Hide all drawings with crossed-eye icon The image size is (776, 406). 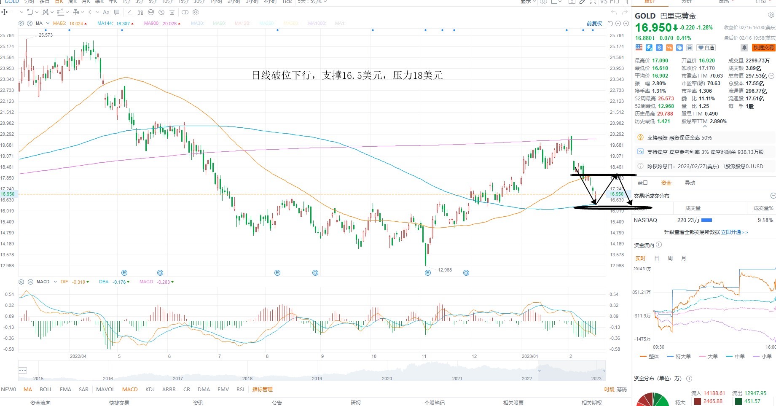click(161, 12)
